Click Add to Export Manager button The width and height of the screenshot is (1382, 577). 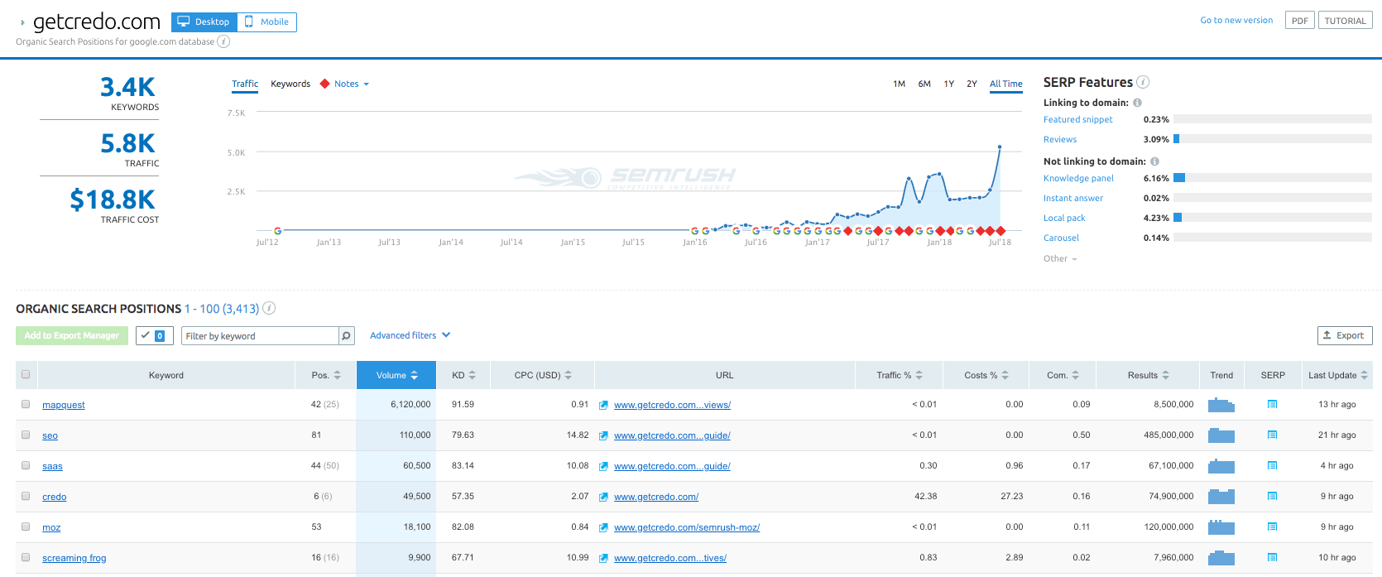click(x=72, y=335)
